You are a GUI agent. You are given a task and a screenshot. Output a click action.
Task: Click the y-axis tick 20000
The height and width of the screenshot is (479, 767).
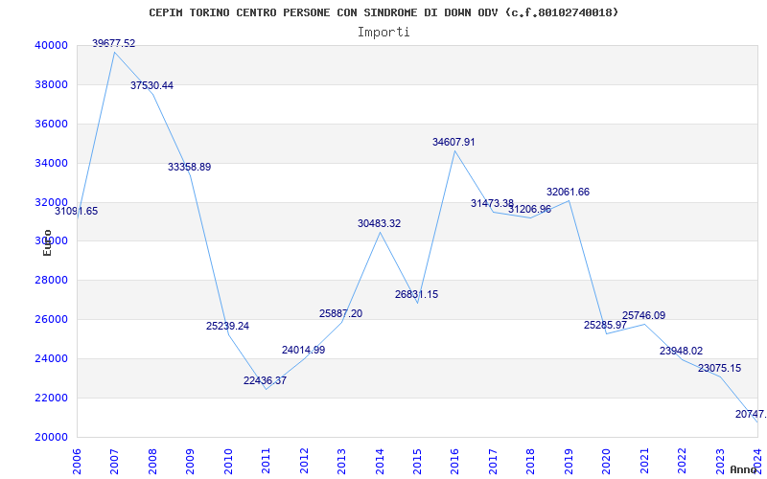pyautogui.click(x=51, y=438)
